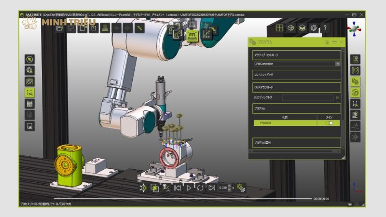Select the PRG001 program row
The image size is (386, 217).
[x=285, y=123]
